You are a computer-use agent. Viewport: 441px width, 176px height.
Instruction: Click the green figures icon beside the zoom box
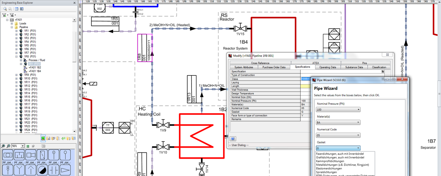28,146
